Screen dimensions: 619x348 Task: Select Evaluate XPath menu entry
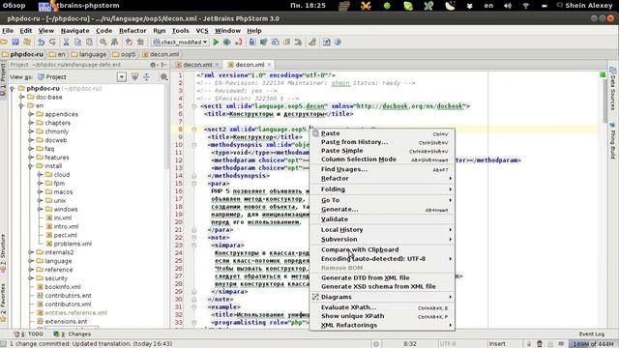click(382, 307)
